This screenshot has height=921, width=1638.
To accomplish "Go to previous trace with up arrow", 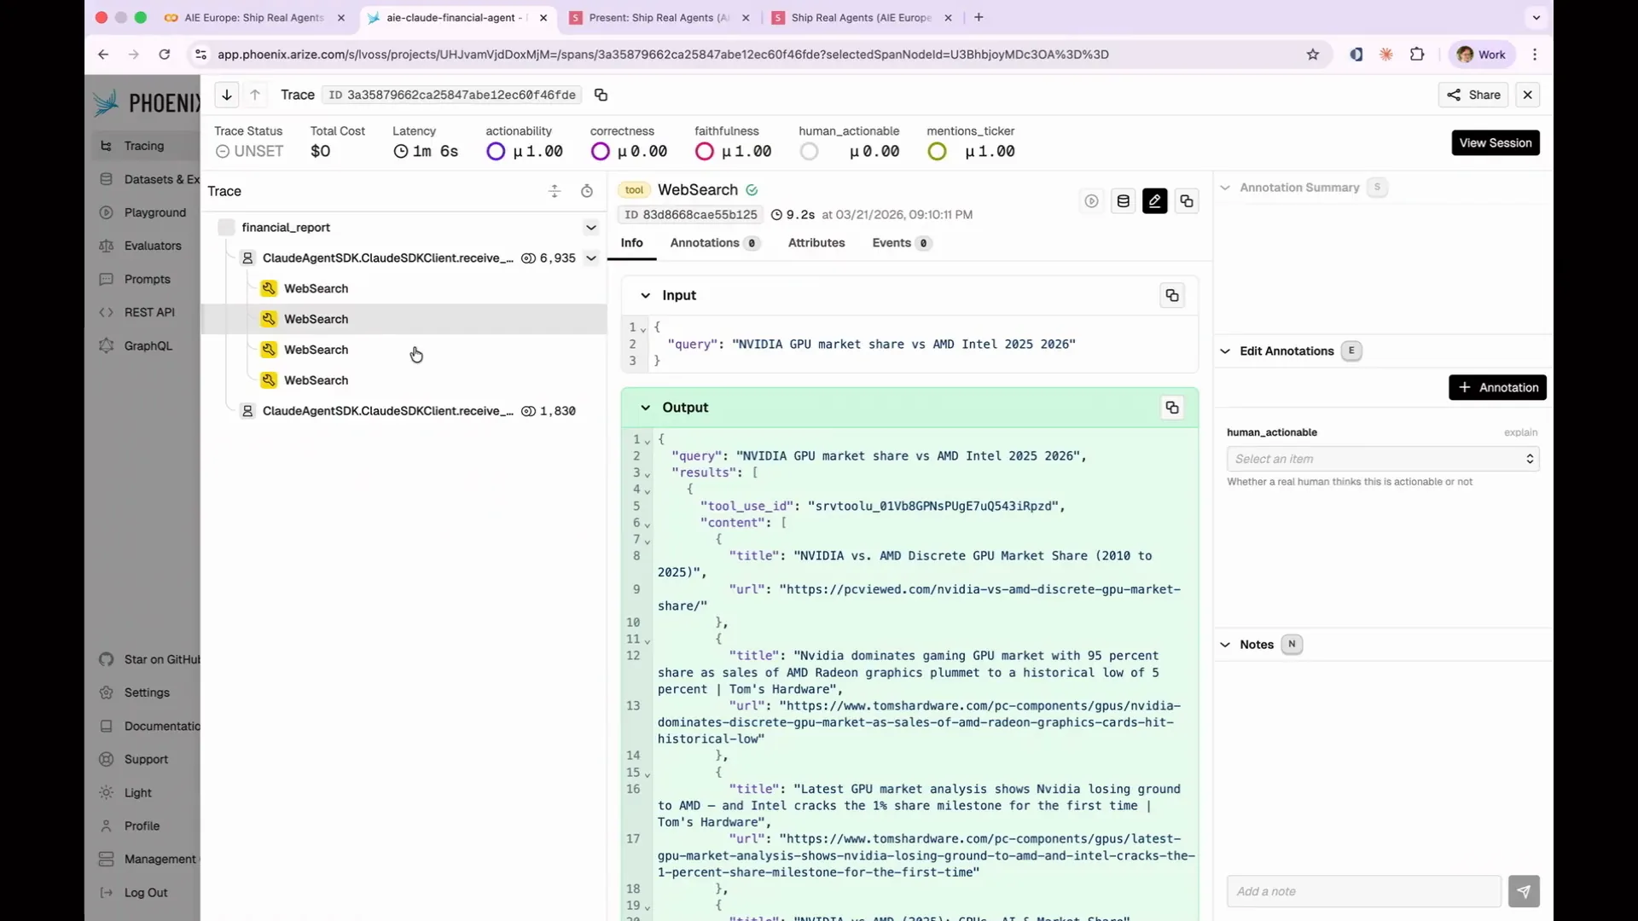I will pyautogui.click(x=255, y=95).
